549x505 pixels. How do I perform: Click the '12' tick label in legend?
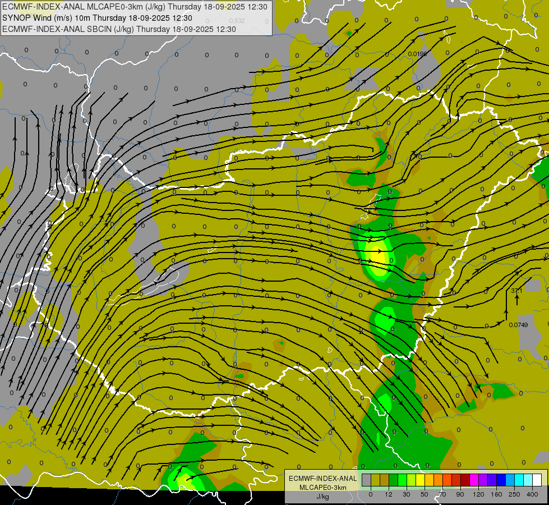(389, 494)
